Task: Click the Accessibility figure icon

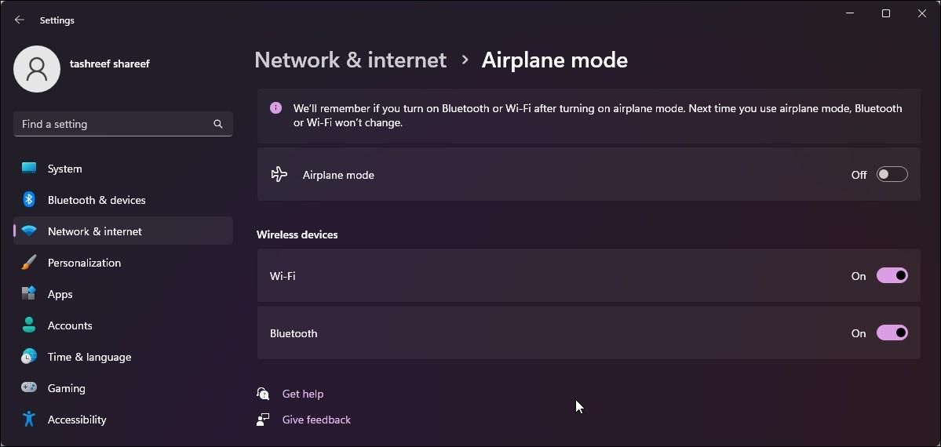Action: (29, 420)
